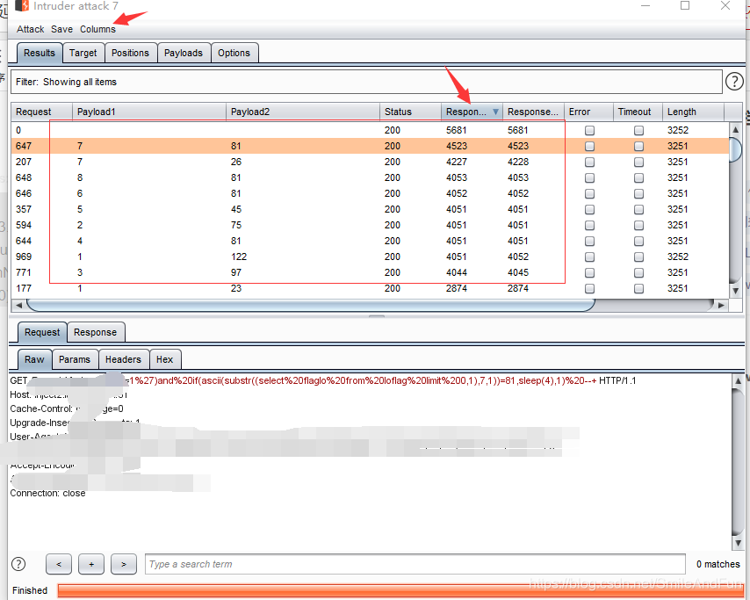The width and height of the screenshot is (750, 600).
Task: Go to next search match button
Action: point(124,564)
